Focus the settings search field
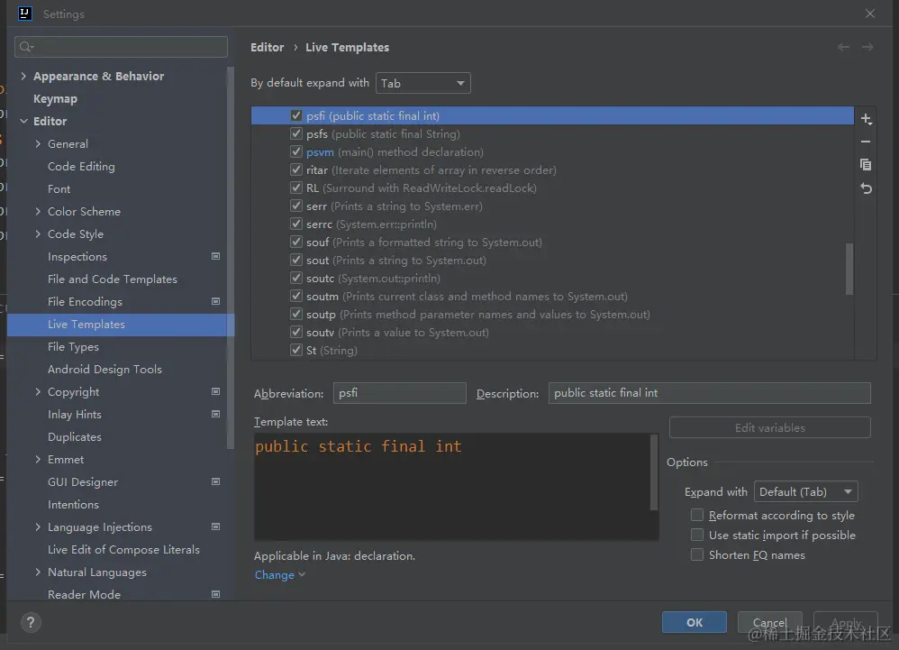The image size is (899, 650). point(121,47)
